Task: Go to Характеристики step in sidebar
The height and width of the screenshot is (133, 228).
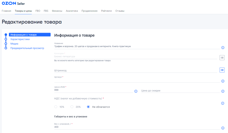Action: (20, 39)
